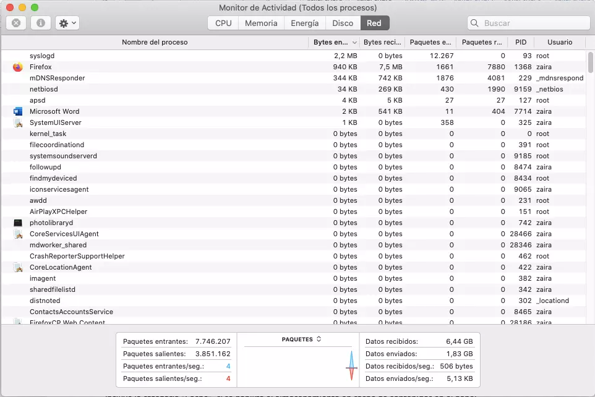This screenshot has height=397, width=595.
Task: Select the syslogd process row
Action: [294, 56]
